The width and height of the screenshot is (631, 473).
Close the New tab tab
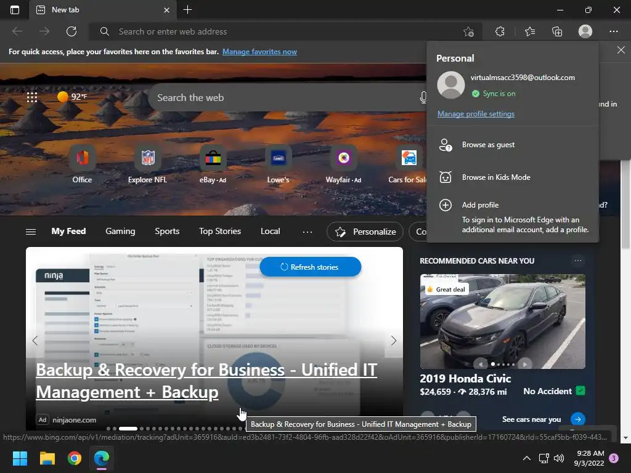click(x=166, y=10)
